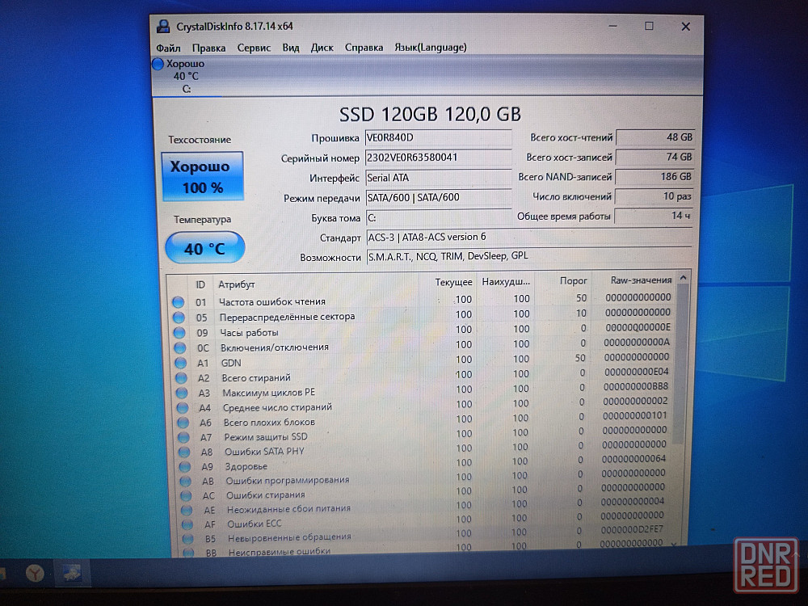Open the Сервис menu
Image resolution: width=808 pixels, height=606 pixels.
254,48
